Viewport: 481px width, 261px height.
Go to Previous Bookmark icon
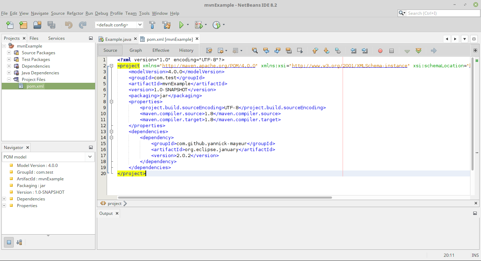tap(315, 51)
